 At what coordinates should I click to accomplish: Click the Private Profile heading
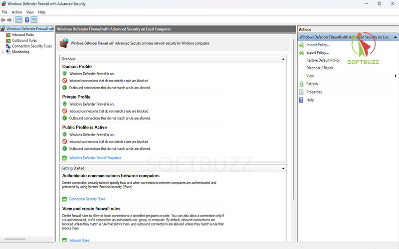(x=76, y=97)
